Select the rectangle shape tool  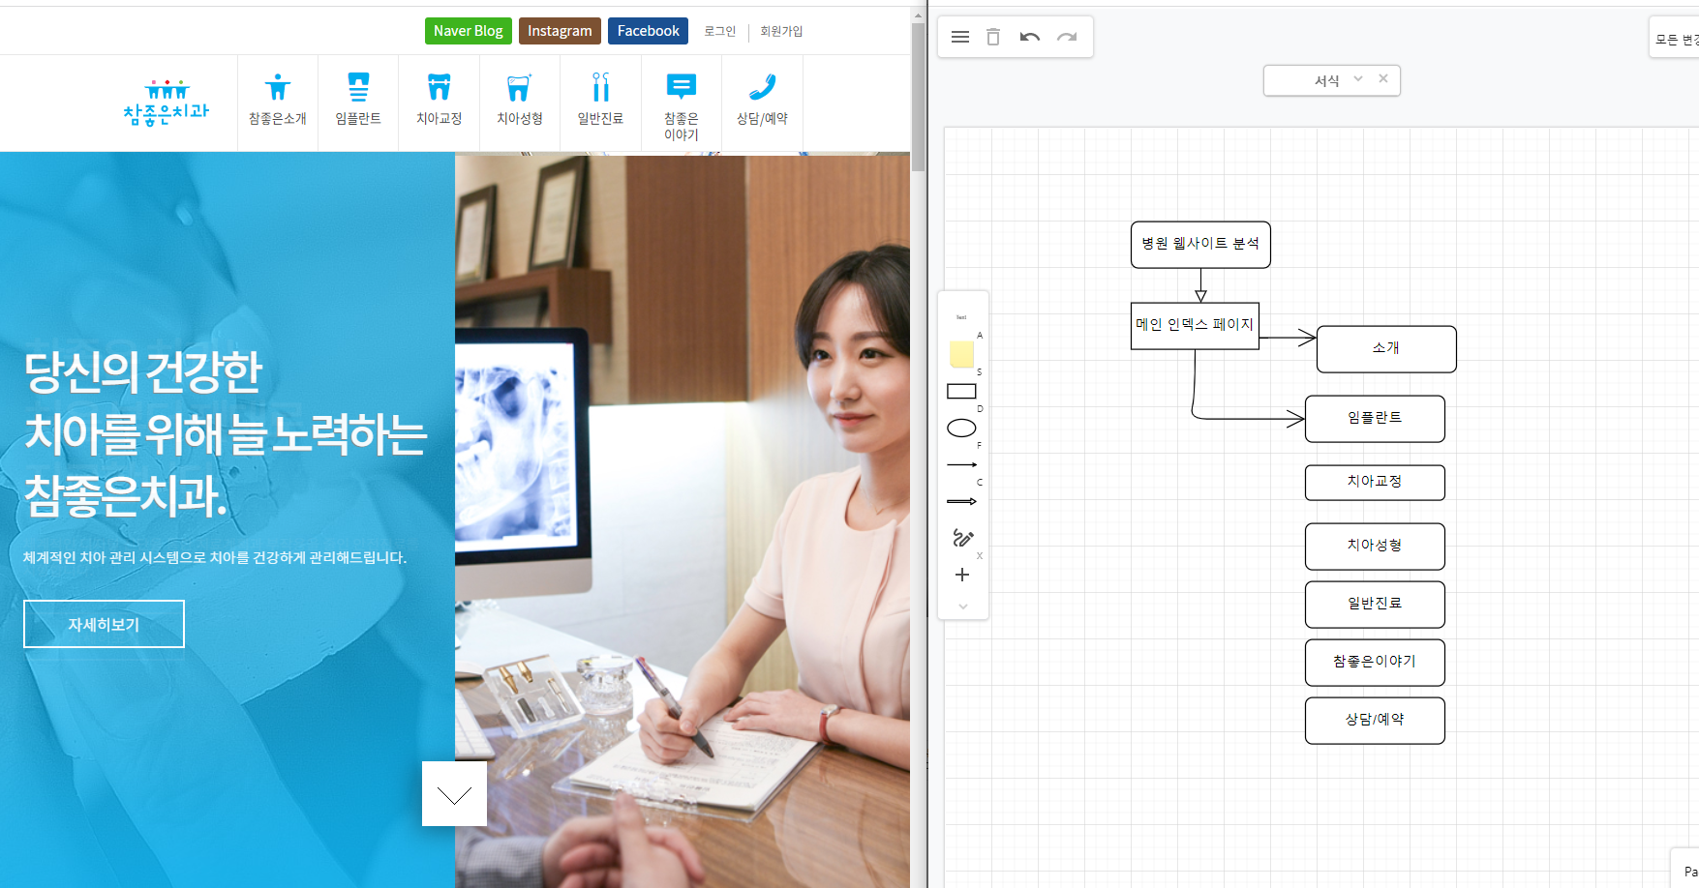[x=961, y=391]
